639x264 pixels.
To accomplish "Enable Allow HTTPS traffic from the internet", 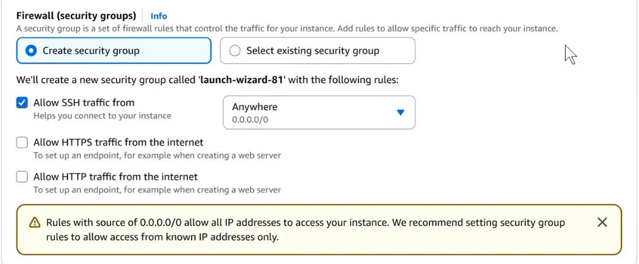I will tap(22, 143).
